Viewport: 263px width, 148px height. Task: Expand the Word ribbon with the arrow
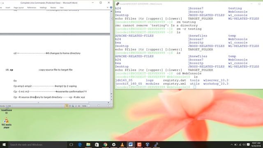pos(108,7)
